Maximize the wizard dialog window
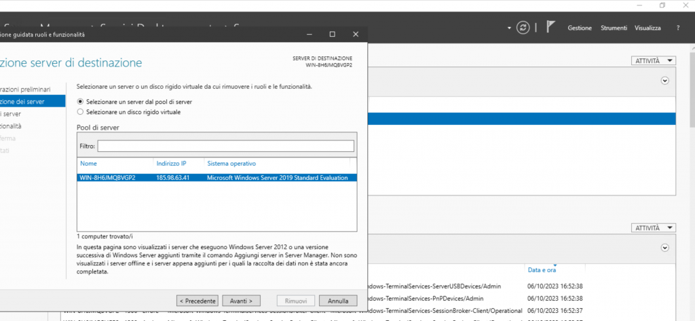This screenshot has width=695, height=321. [x=332, y=34]
